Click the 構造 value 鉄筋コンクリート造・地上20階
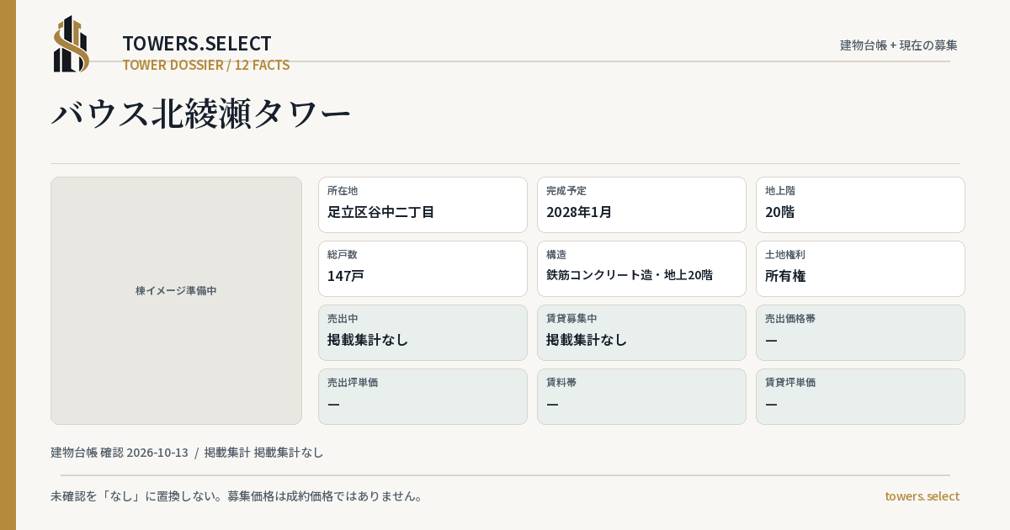Screen dimensions: 1010x530 (630, 275)
